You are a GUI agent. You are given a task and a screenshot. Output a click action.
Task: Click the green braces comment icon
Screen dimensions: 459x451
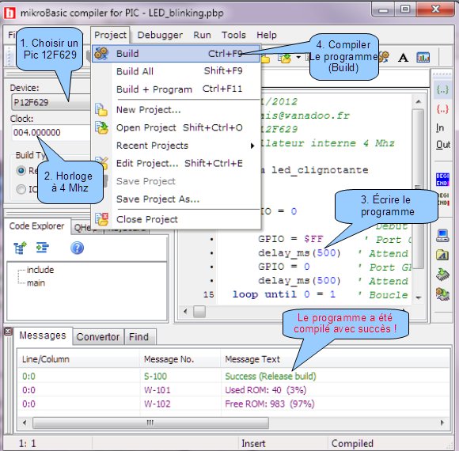pyautogui.click(x=442, y=89)
